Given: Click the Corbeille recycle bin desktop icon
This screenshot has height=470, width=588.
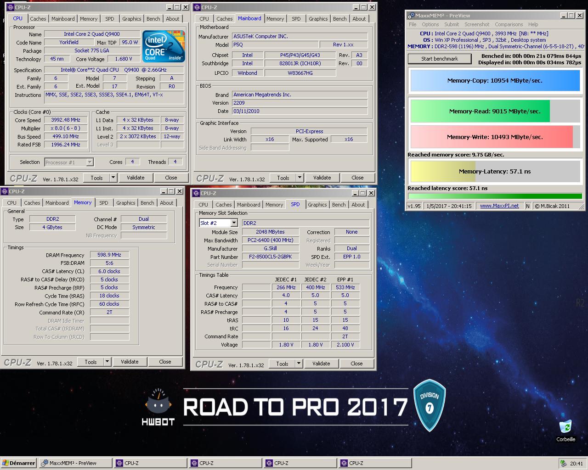Looking at the screenshot, I should point(565,431).
